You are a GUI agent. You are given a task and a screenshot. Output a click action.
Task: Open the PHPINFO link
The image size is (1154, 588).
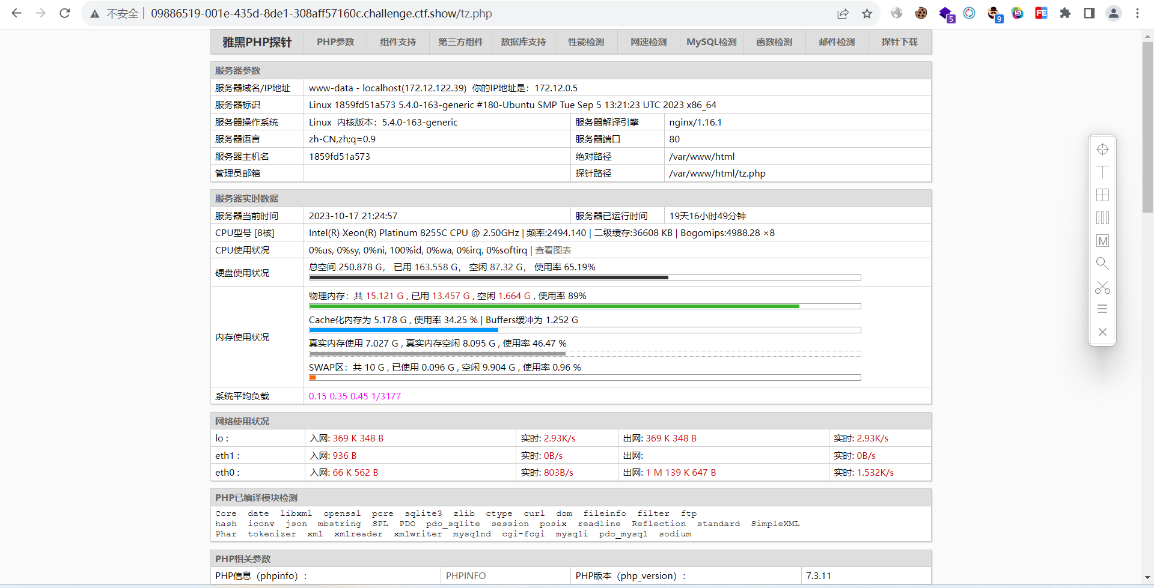click(466, 575)
